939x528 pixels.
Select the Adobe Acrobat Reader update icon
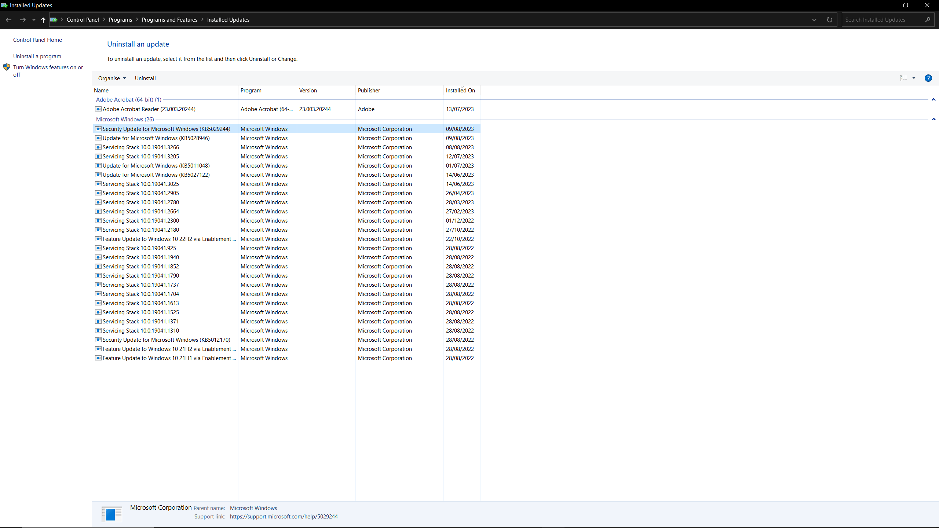pos(98,109)
